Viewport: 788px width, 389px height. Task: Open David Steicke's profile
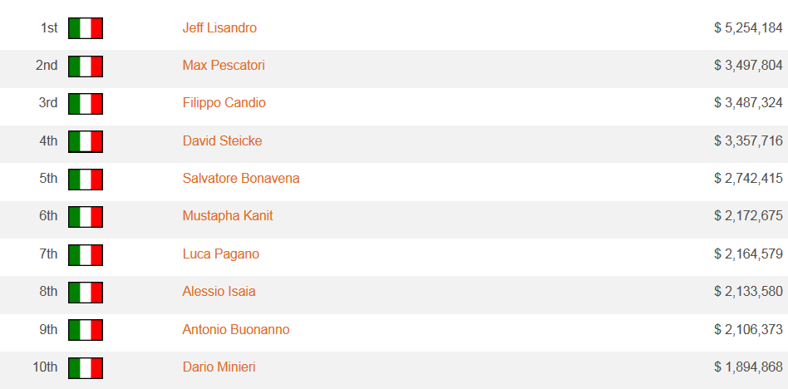pos(222,140)
